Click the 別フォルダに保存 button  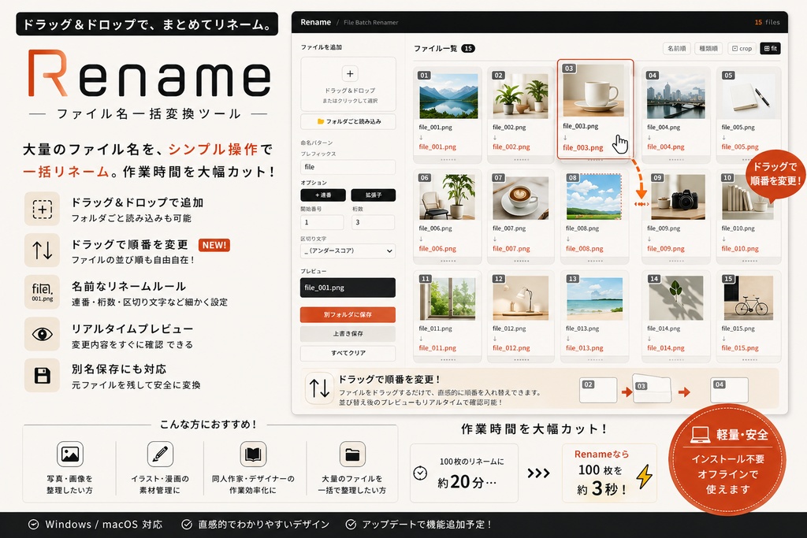point(347,314)
